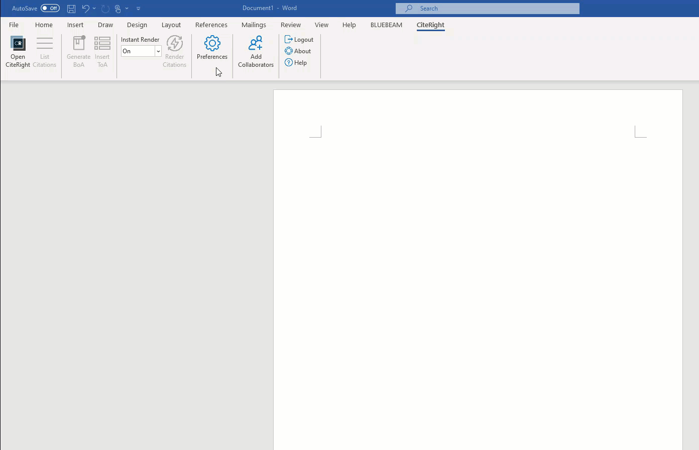Image resolution: width=699 pixels, height=450 pixels.
Task: Click inside the blank document page
Action: click(x=478, y=270)
